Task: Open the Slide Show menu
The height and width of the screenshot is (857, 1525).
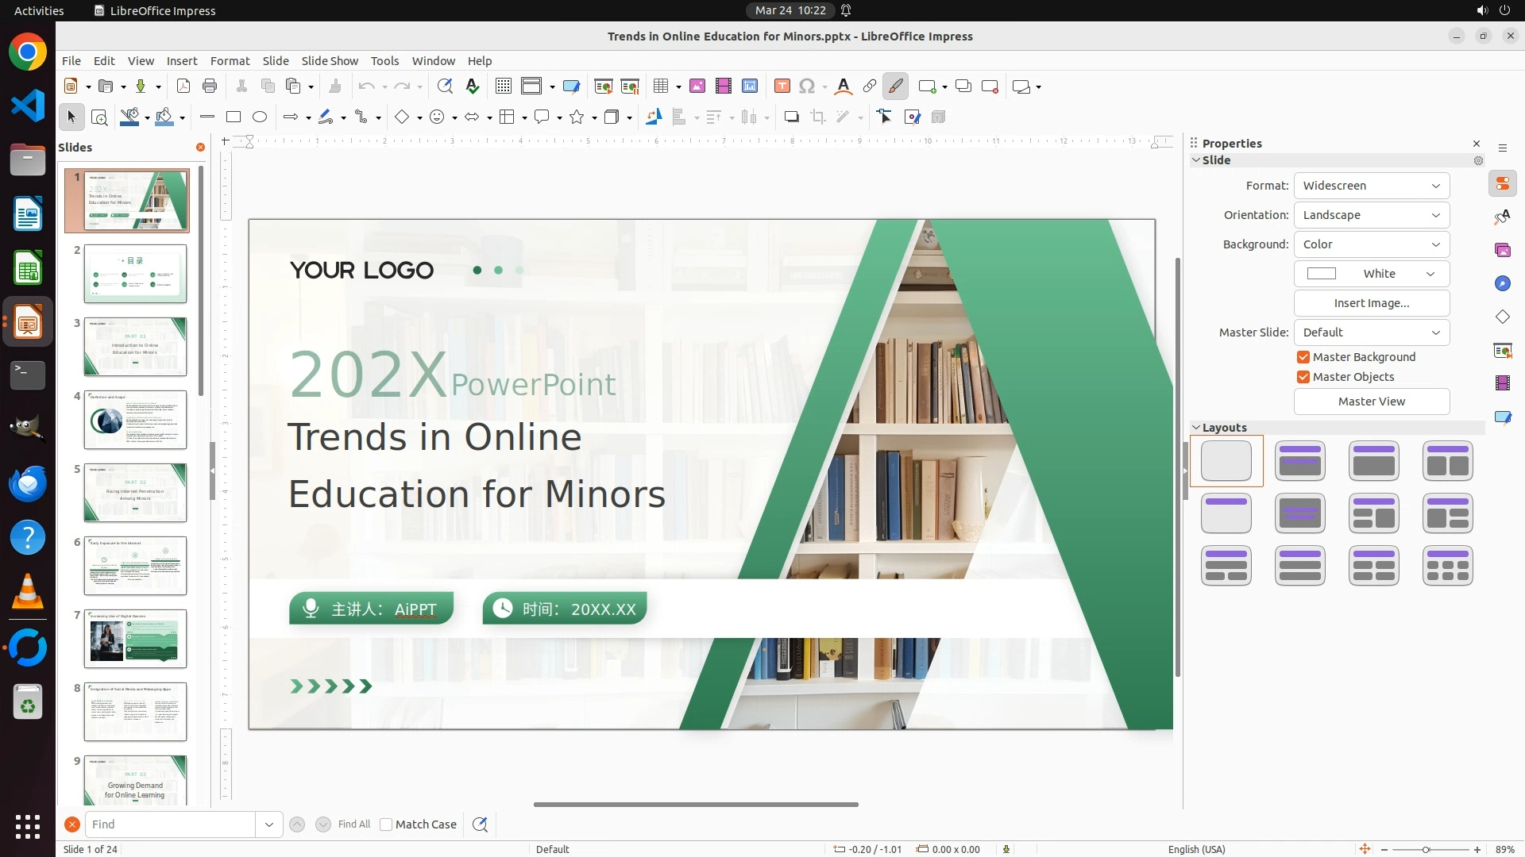Action: (329, 61)
